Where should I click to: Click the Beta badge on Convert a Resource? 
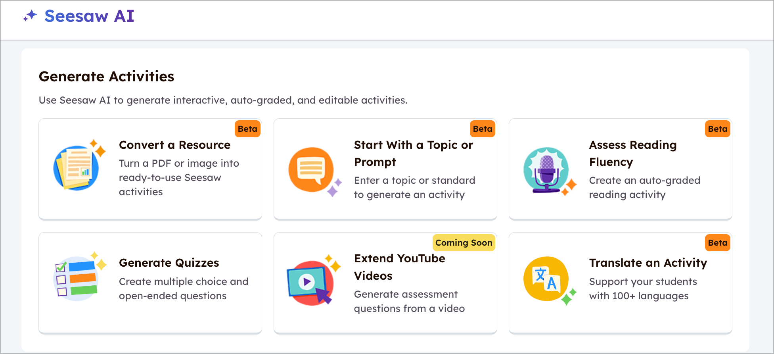(x=247, y=129)
